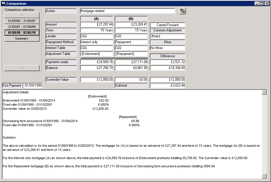Click column (A) Surrender Value £12,850.00

[96, 80]
